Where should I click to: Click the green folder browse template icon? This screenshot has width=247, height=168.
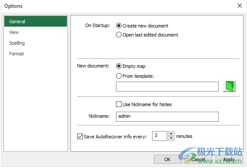229,86
